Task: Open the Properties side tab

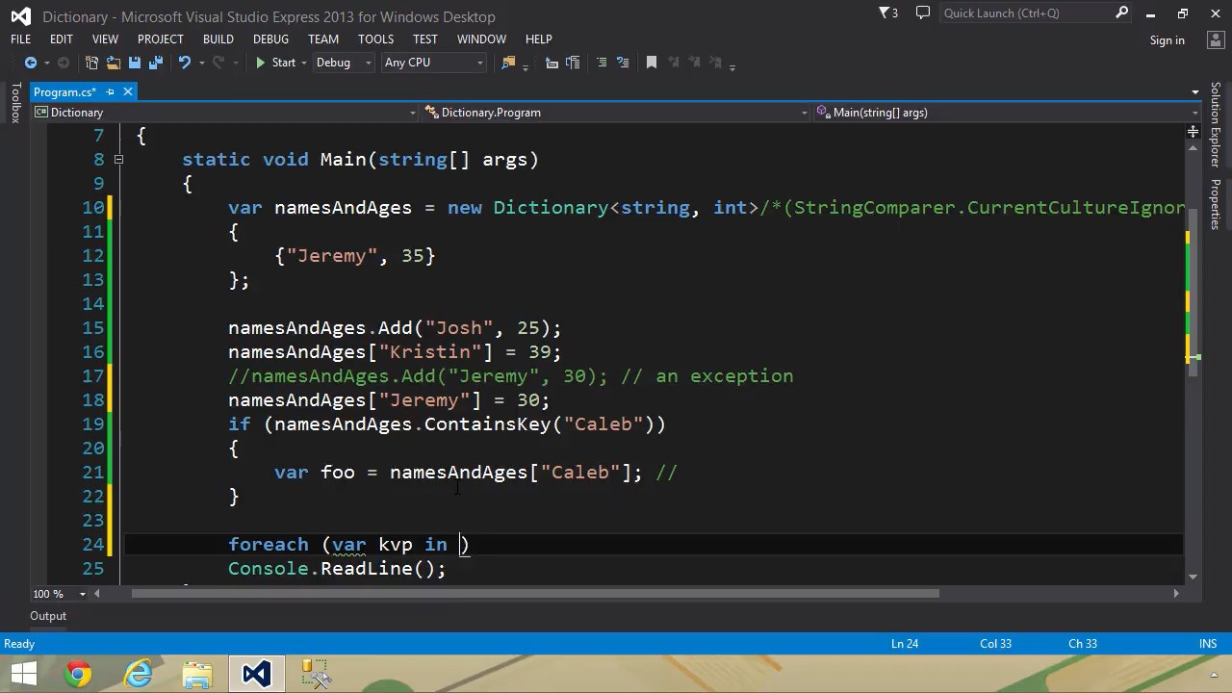Action: [1216, 204]
